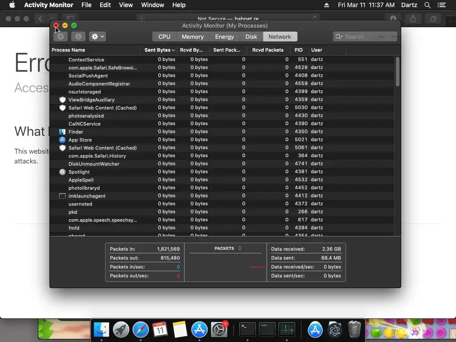This screenshot has height=342, width=456.
Task: Select Safari Web Content (Cached) PID 5061
Action: pyautogui.click(x=222, y=148)
